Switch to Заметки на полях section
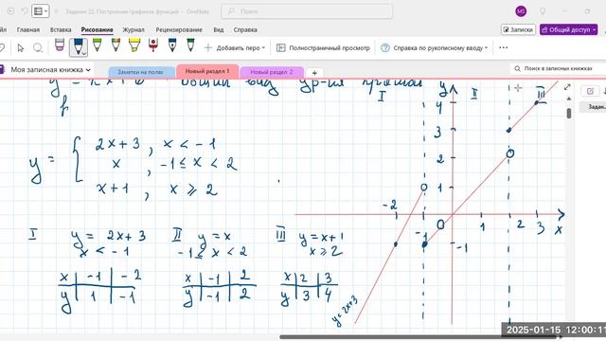 pos(141,72)
